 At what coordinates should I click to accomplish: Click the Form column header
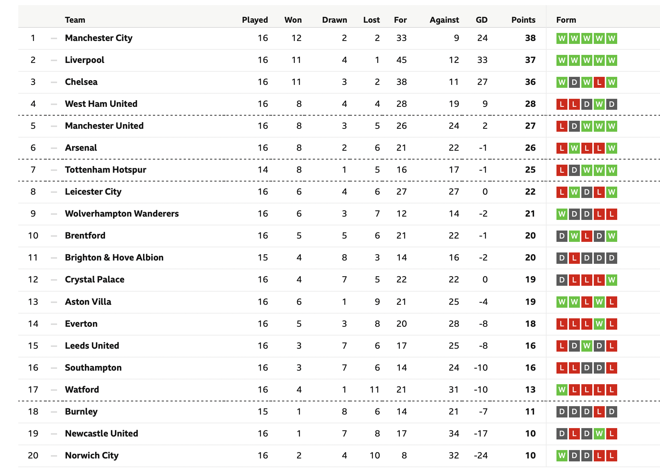[x=566, y=20]
